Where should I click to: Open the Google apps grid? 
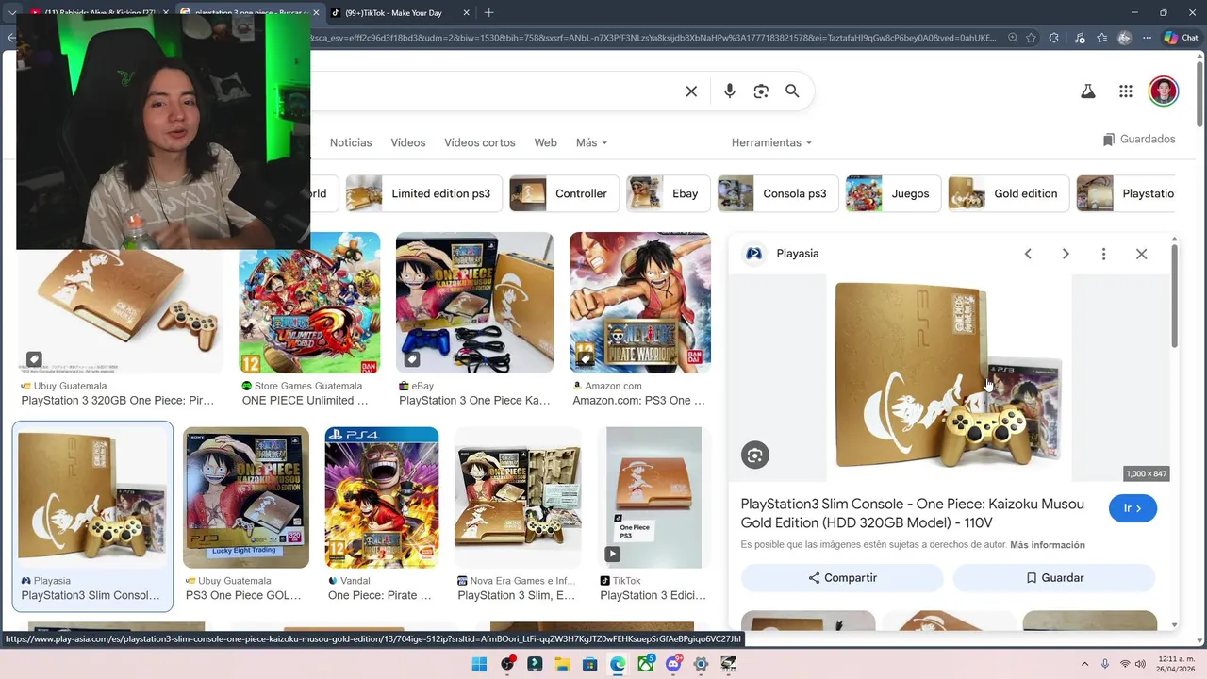(x=1126, y=91)
